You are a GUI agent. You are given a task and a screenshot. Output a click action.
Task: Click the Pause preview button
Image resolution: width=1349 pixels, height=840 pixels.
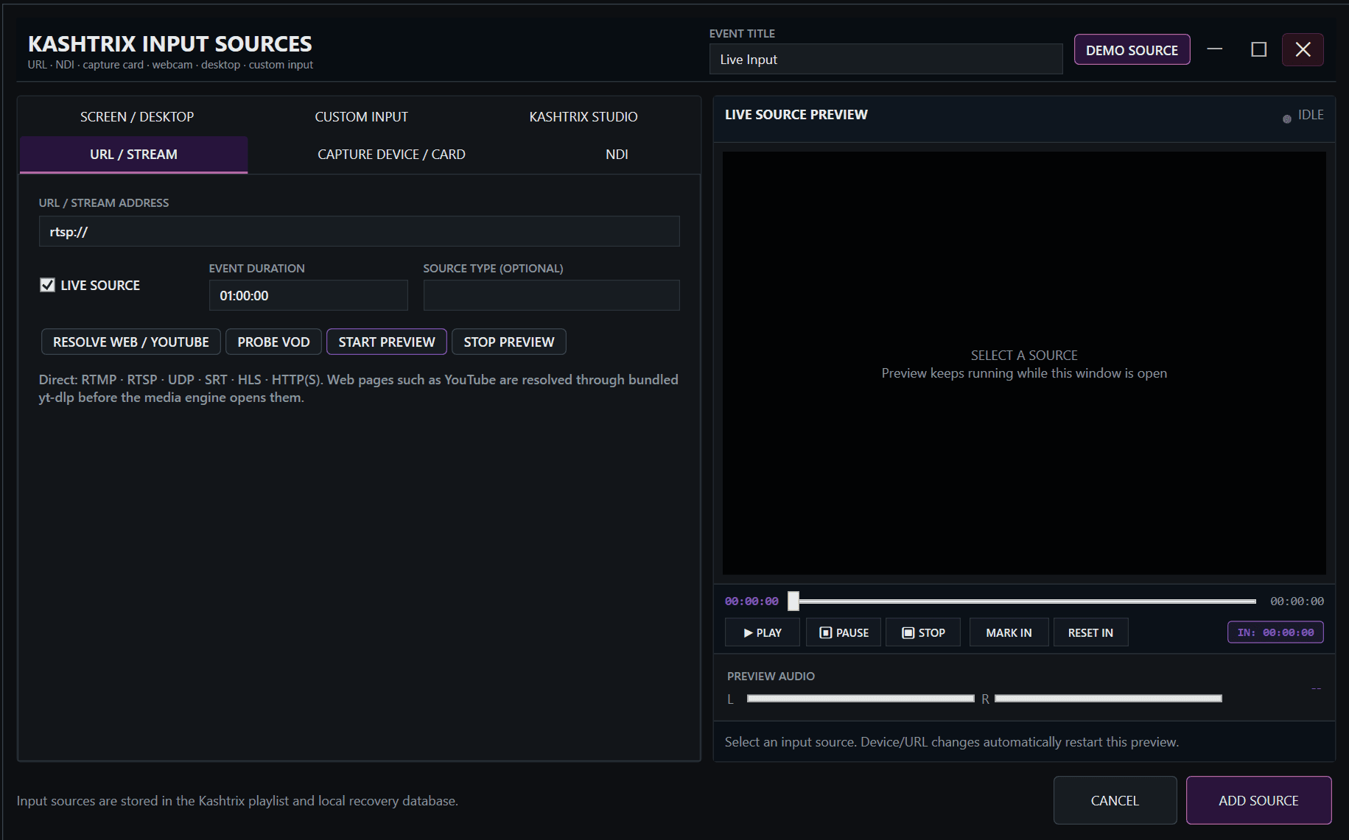pyautogui.click(x=844, y=632)
